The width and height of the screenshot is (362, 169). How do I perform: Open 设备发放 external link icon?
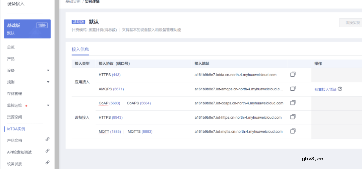pyautogui.click(x=48, y=163)
